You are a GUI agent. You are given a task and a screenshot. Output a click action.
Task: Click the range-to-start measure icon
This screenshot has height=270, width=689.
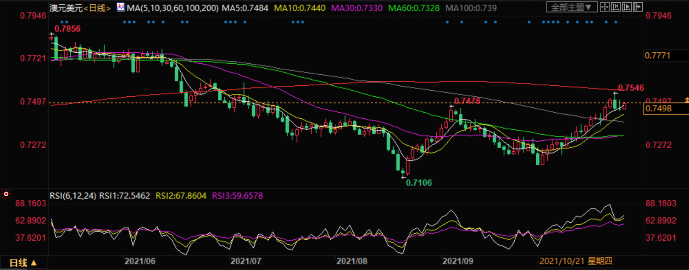tap(616, 7)
